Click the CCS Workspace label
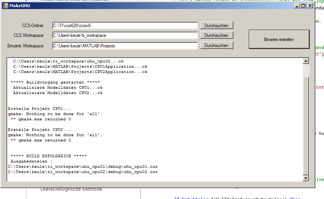Viewport: 324px width, 199px height. (29, 35)
